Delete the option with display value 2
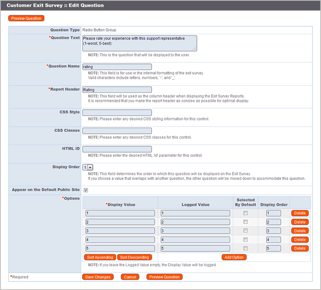This screenshot has width=321, height=290. point(300,222)
